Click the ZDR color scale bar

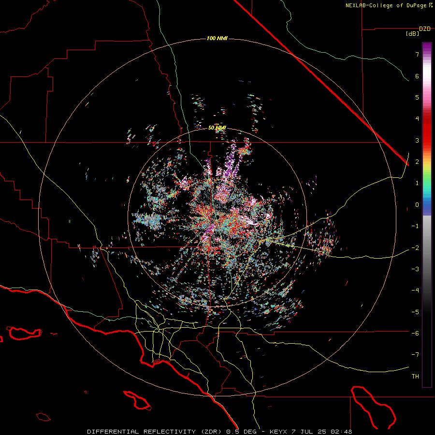pos(427,215)
